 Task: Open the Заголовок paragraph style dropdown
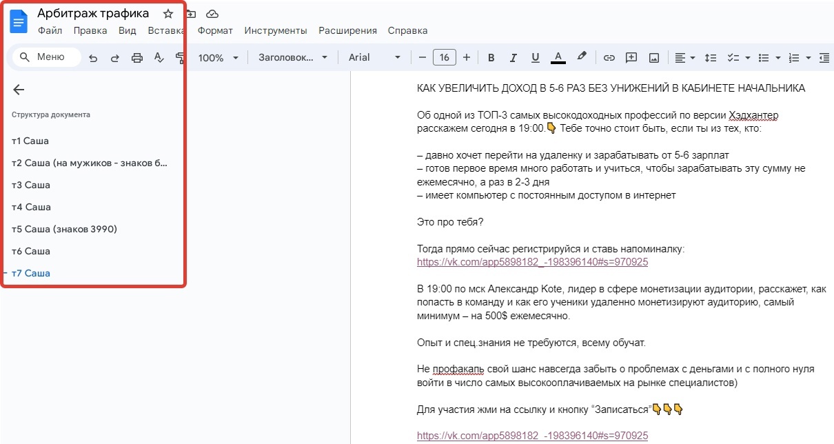(294, 58)
